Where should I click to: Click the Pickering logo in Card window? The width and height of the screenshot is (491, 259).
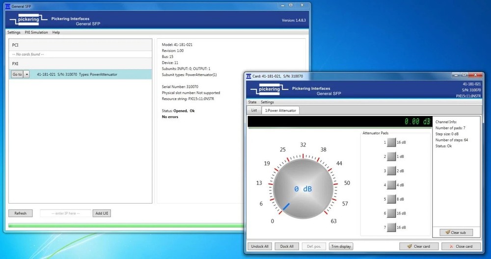click(269, 89)
